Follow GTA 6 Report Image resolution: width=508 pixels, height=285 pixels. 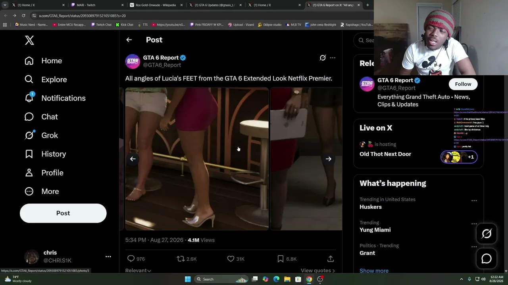(463, 84)
